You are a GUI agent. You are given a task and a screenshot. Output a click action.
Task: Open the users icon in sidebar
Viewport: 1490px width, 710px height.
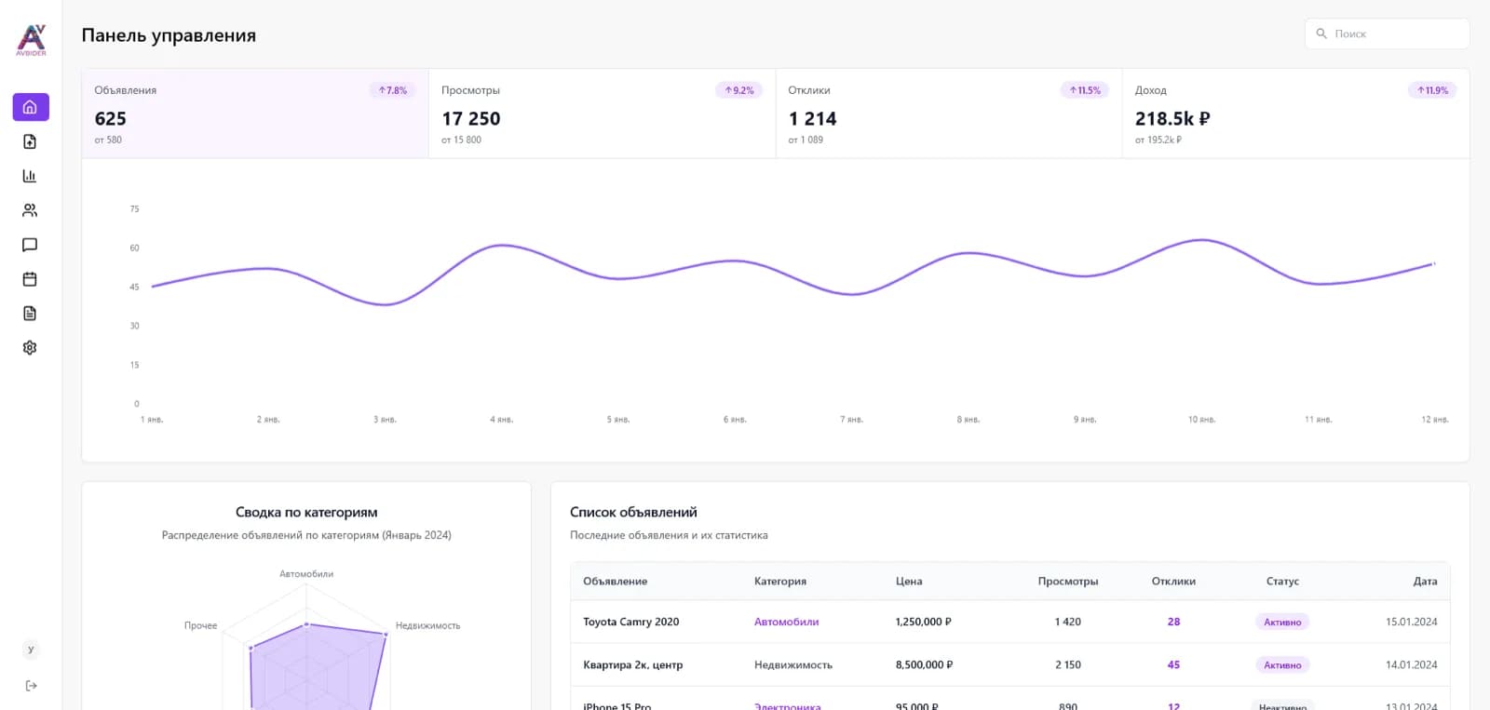point(30,210)
